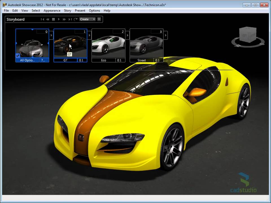The width and height of the screenshot is (271, 203).
Task: Edit GT slide duration 0.1
Action: click(82, 60)
